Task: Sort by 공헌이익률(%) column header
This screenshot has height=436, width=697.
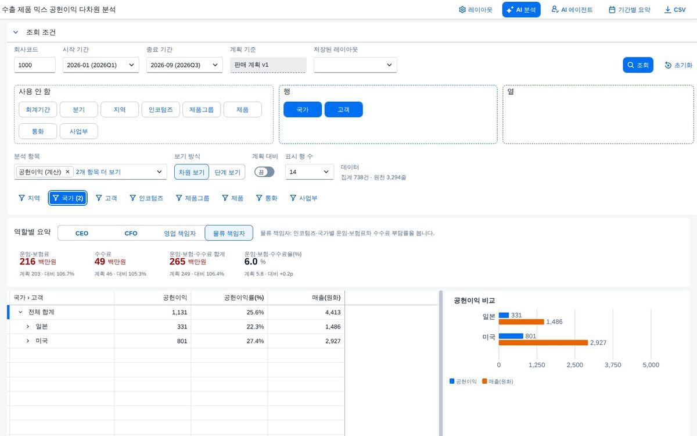Action: pyautogui.click(x=229, y=298)
